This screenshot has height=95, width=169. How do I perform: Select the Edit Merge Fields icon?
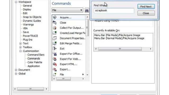coord(55,43)
